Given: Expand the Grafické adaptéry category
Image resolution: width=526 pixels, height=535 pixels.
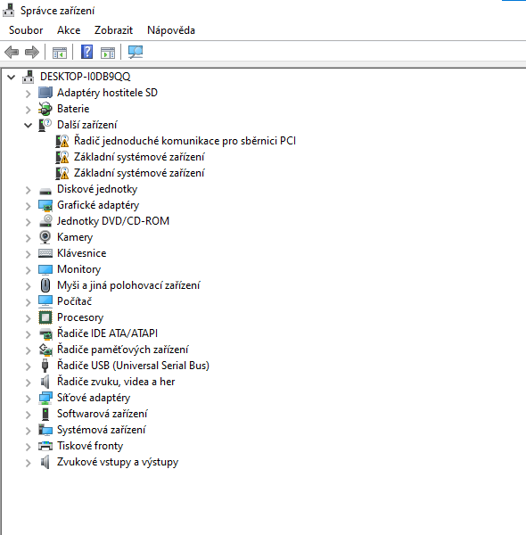Looking at the screenshot, I should point(29,206).
